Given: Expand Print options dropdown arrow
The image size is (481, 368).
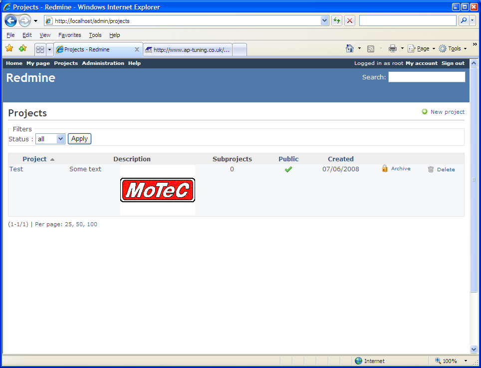Looking at the screenshot, I should pyautogui.click(x=402, y=48).
